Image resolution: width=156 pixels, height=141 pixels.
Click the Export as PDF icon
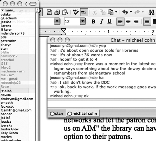(49, 12)
